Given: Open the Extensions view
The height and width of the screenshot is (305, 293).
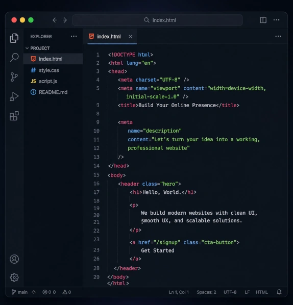Looking at the screenshot, I should click(x=14, y=116).
